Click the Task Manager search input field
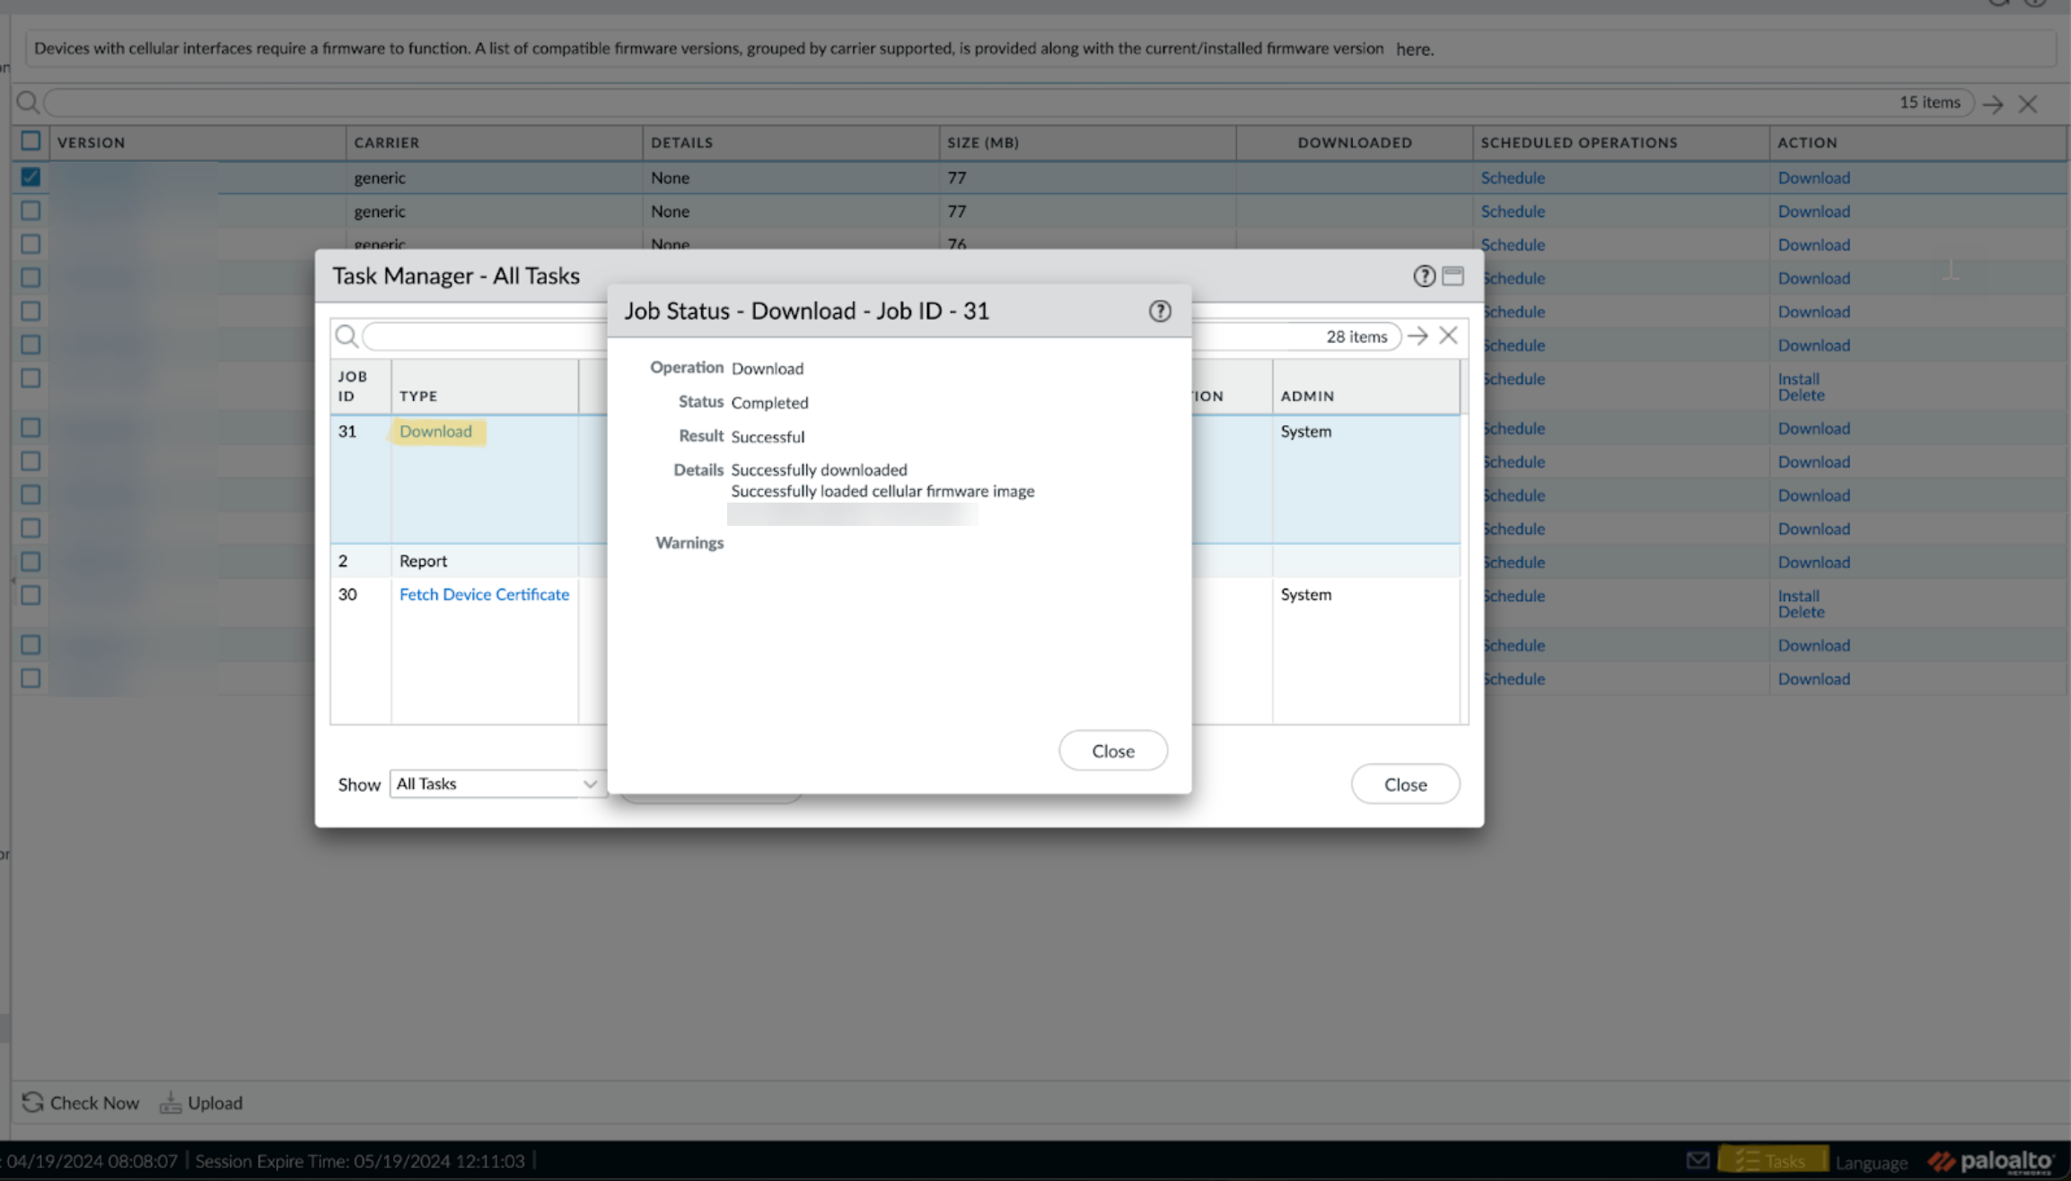The image size is (2071, 1181). (485, 337)
